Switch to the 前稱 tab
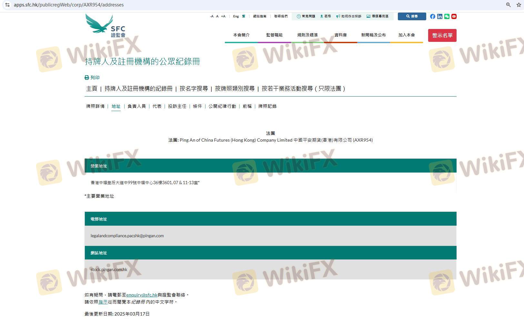 pos(247,106)
